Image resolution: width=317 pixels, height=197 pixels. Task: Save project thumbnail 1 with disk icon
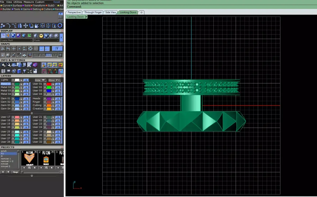[x=29, y=168]
